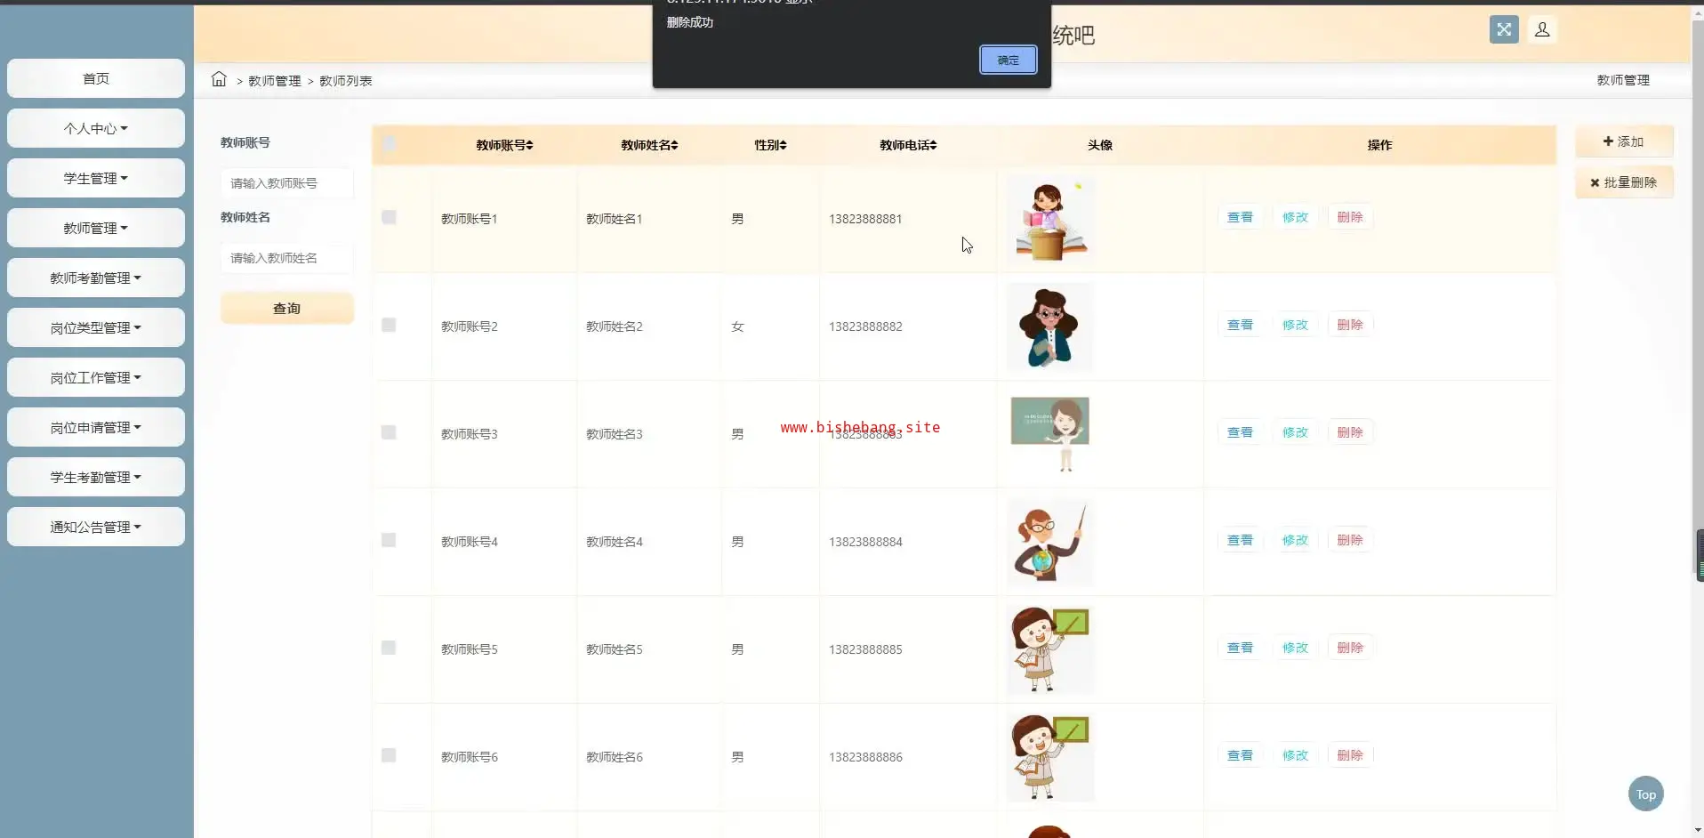
Task: Open the user profile icon
Action: point(1542,29)
